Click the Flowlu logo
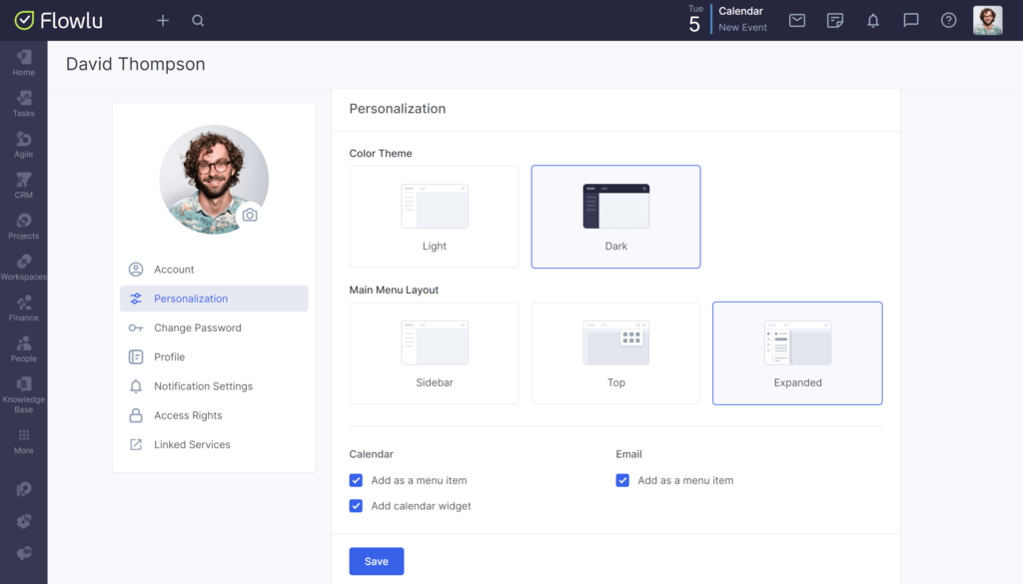The height and width of the screenshot is (584, 1023). [x=58, y=21]
